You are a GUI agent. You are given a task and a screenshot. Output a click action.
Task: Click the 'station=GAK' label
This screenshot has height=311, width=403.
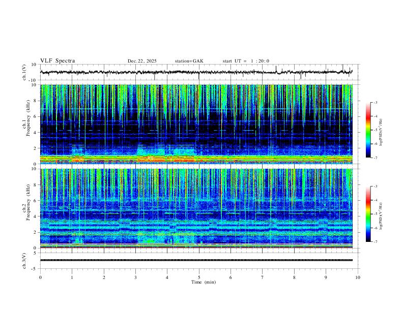[x=189, y=61]
